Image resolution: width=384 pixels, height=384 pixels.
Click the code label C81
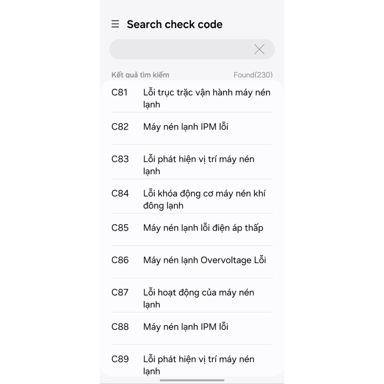point(120,92)
